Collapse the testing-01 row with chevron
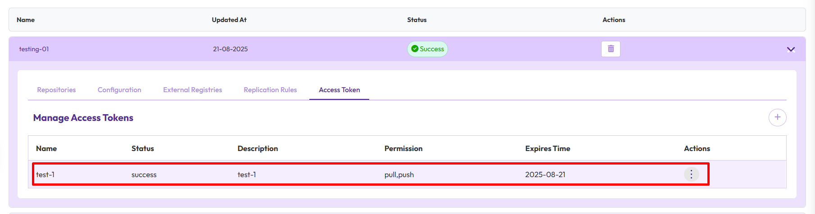This screenshot has width=815, height=214. pyautogui.click(x=791, y=49)
